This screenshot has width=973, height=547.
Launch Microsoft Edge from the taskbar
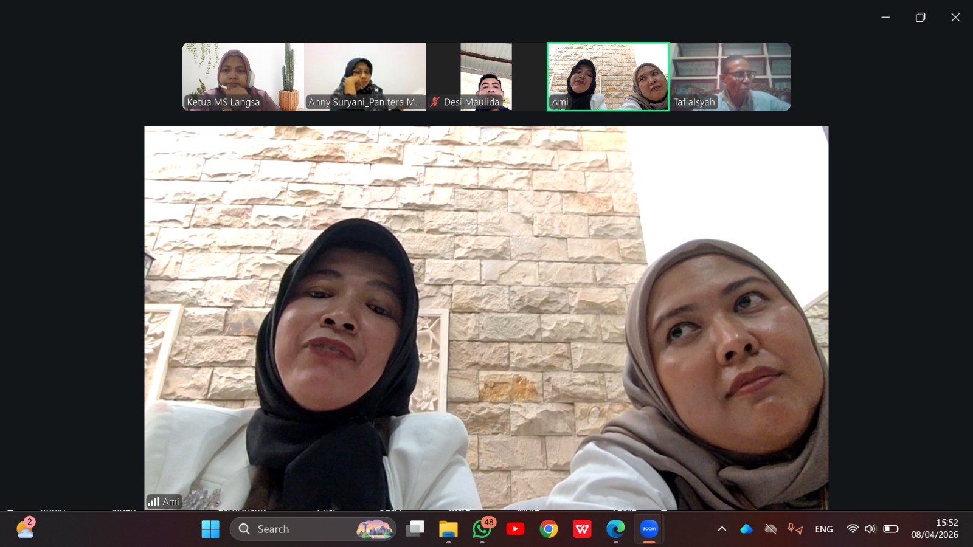615,529
